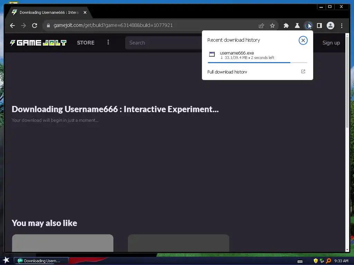354x265 pixels.
Task: Open the security shield tray icon
Action: pyautogui.click(x=316, y=261)
